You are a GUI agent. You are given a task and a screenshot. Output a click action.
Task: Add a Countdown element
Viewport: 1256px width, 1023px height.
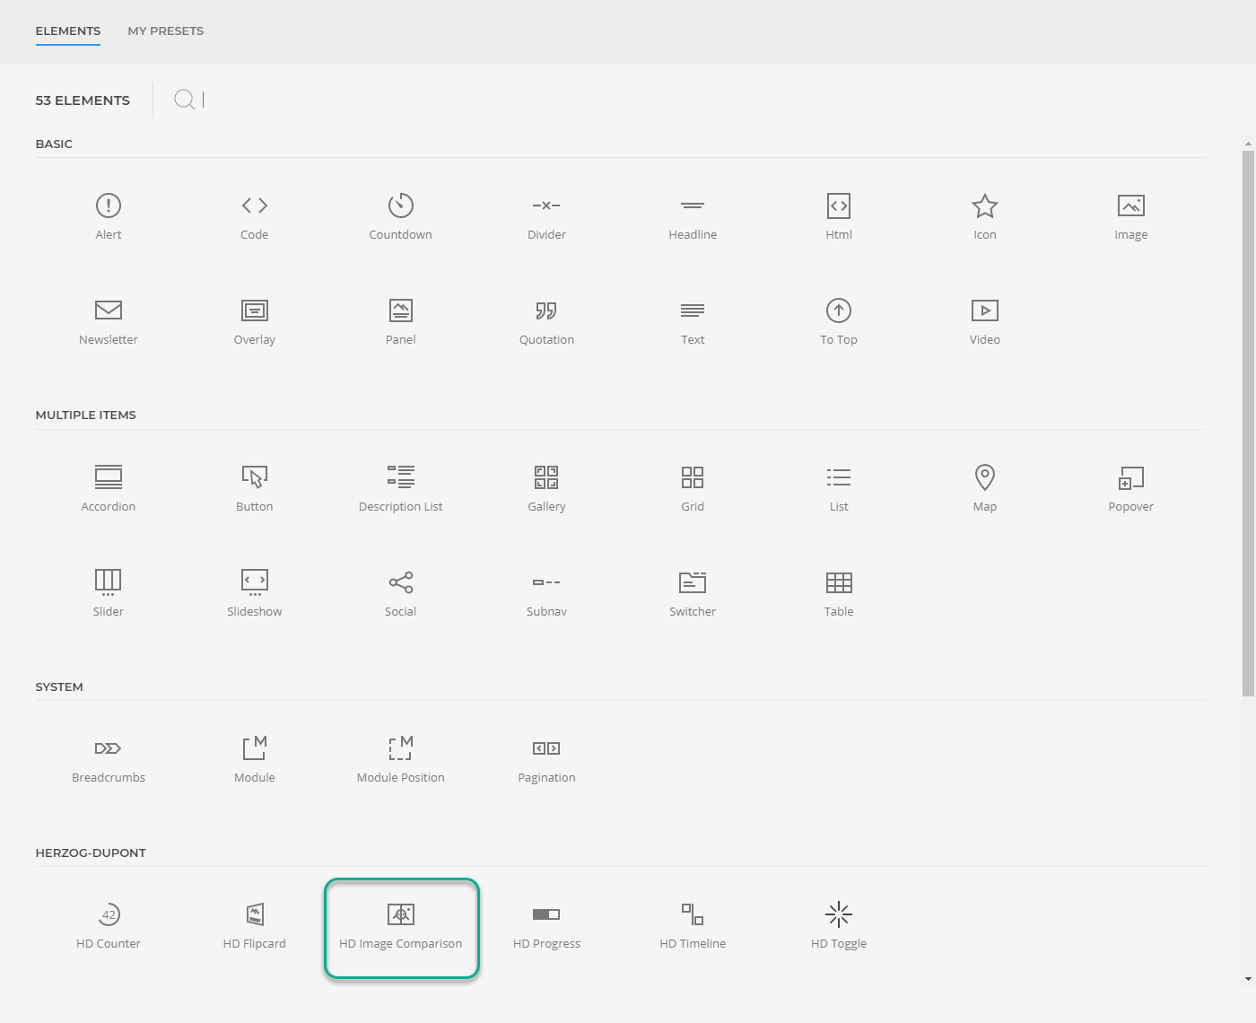(400, 215)
